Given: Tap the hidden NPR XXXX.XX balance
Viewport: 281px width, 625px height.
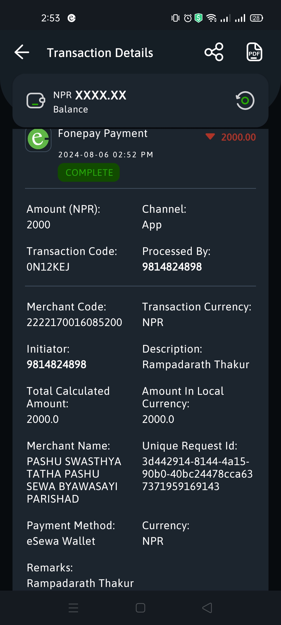Looking at the screenshot, I should pyautogui.click(x=90, y=95).
